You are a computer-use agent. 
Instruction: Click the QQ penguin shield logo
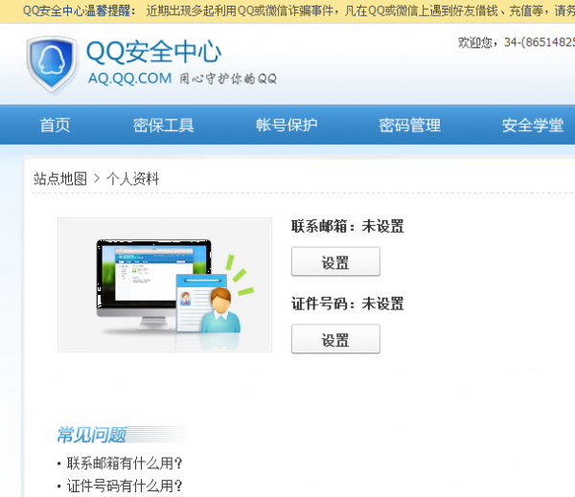(52, 64)
